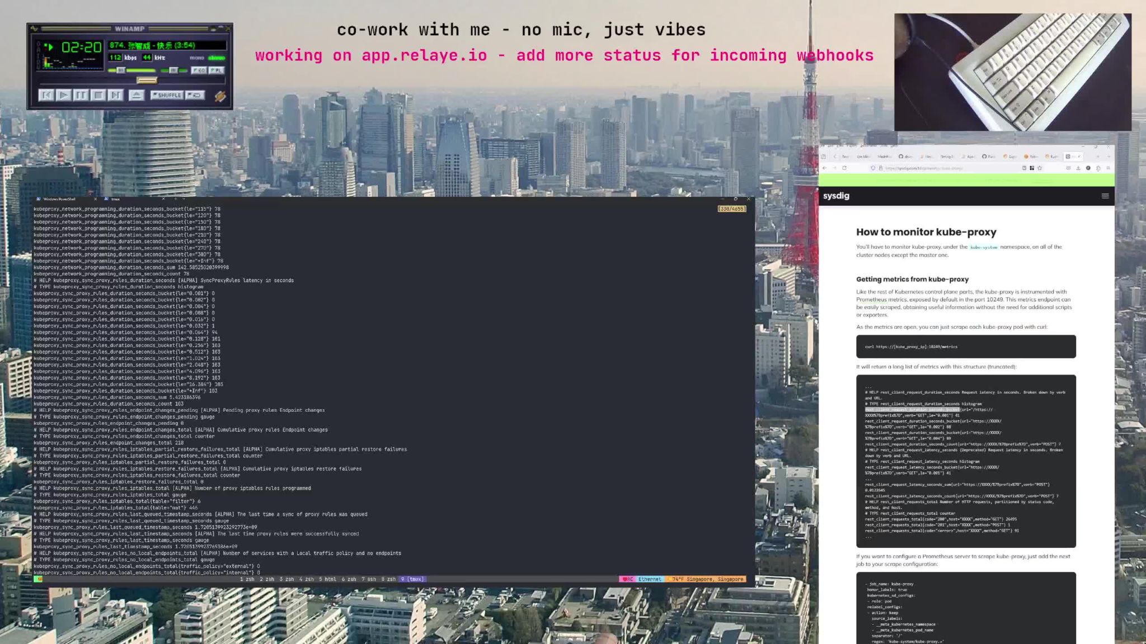Click the Winamp eject button
The height and width of the screenshot is (644, 1146).
(x=136, y=96)
